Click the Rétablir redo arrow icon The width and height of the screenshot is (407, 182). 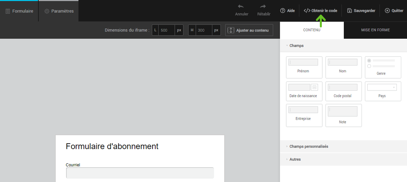pyautogui.click(x=264, y=7)
